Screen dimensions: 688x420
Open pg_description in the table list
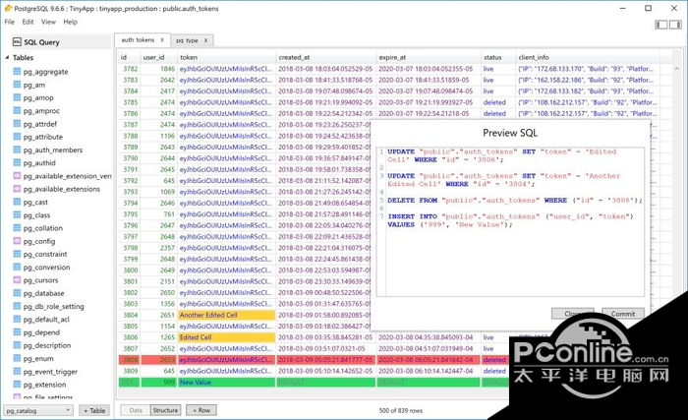[x=47, y=345]
